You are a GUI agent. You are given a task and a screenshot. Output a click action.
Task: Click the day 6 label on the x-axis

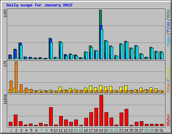pos(36,130)
